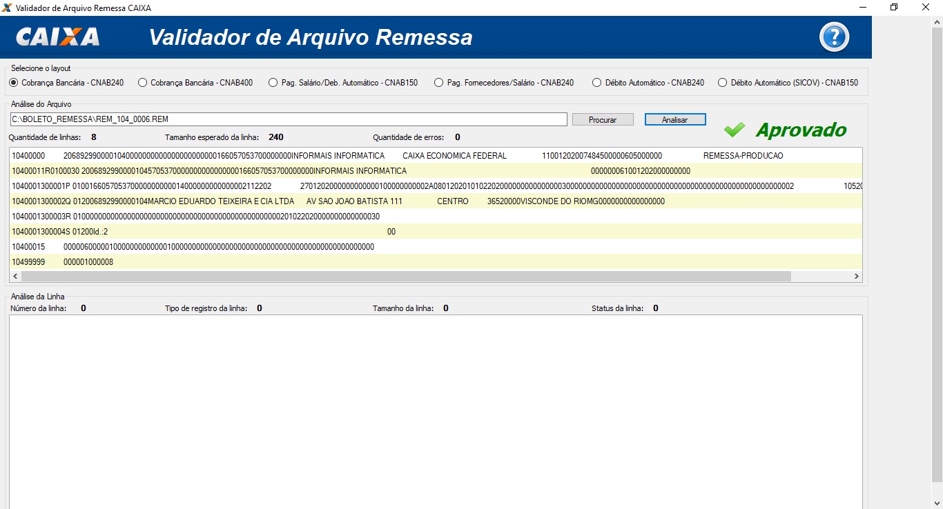The width and height of the screenshot is (943, 509).
Task: Select line starting with 1040001300001P
Action: [436, 186]
